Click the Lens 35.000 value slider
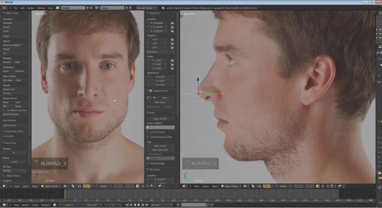This screenshot has height=208, width=382. coord(161,118)
